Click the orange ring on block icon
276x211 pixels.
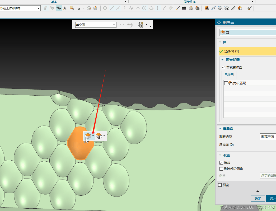pos(191,8)
